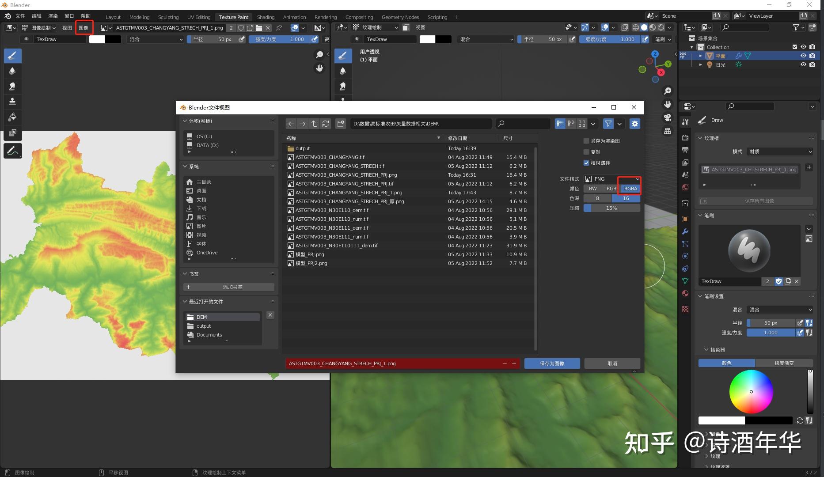Open the 模式 材质 dropdown in 纹理槽
This screenshot has width=824, height=477.
[x=780, y=151]
